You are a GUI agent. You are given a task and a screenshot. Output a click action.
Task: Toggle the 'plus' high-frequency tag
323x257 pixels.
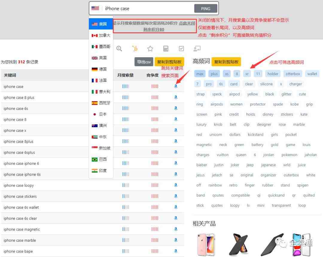tap(214, 74)
